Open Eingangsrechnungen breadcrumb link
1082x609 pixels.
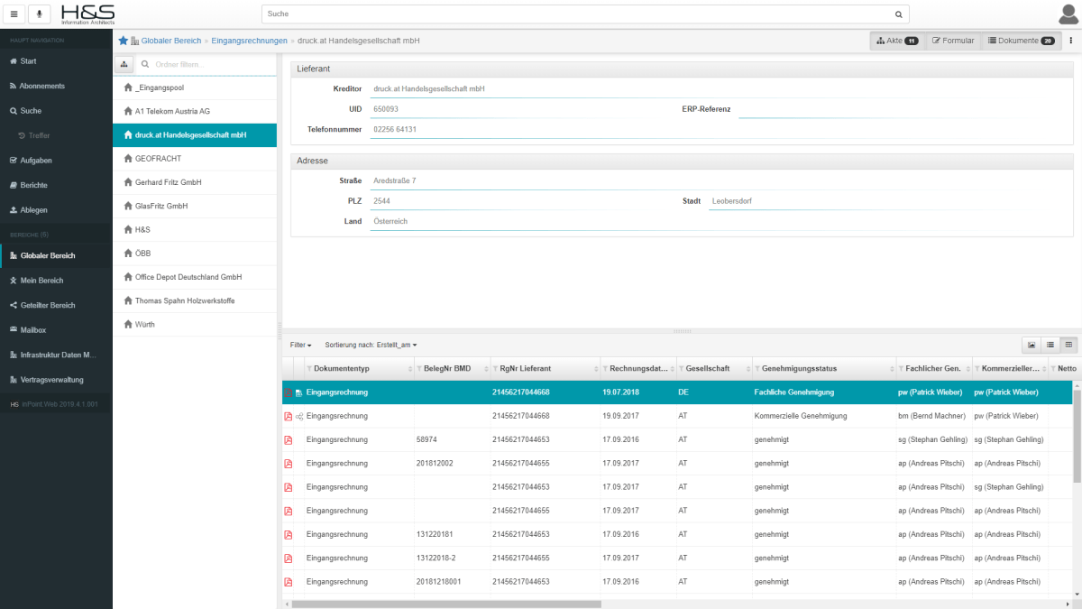(249, 41)
